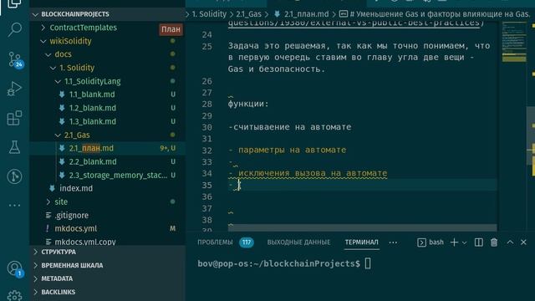Click breadcrumb '2.1_Gas'

tap(248, 14)
